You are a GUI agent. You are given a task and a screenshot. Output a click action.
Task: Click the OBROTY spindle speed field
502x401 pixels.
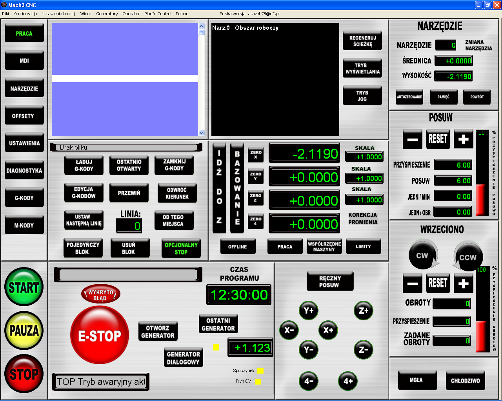452,303
